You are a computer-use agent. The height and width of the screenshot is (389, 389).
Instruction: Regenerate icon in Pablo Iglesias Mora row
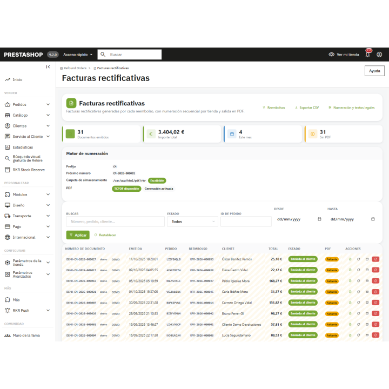pyautogui.click(x=359, y=281)
